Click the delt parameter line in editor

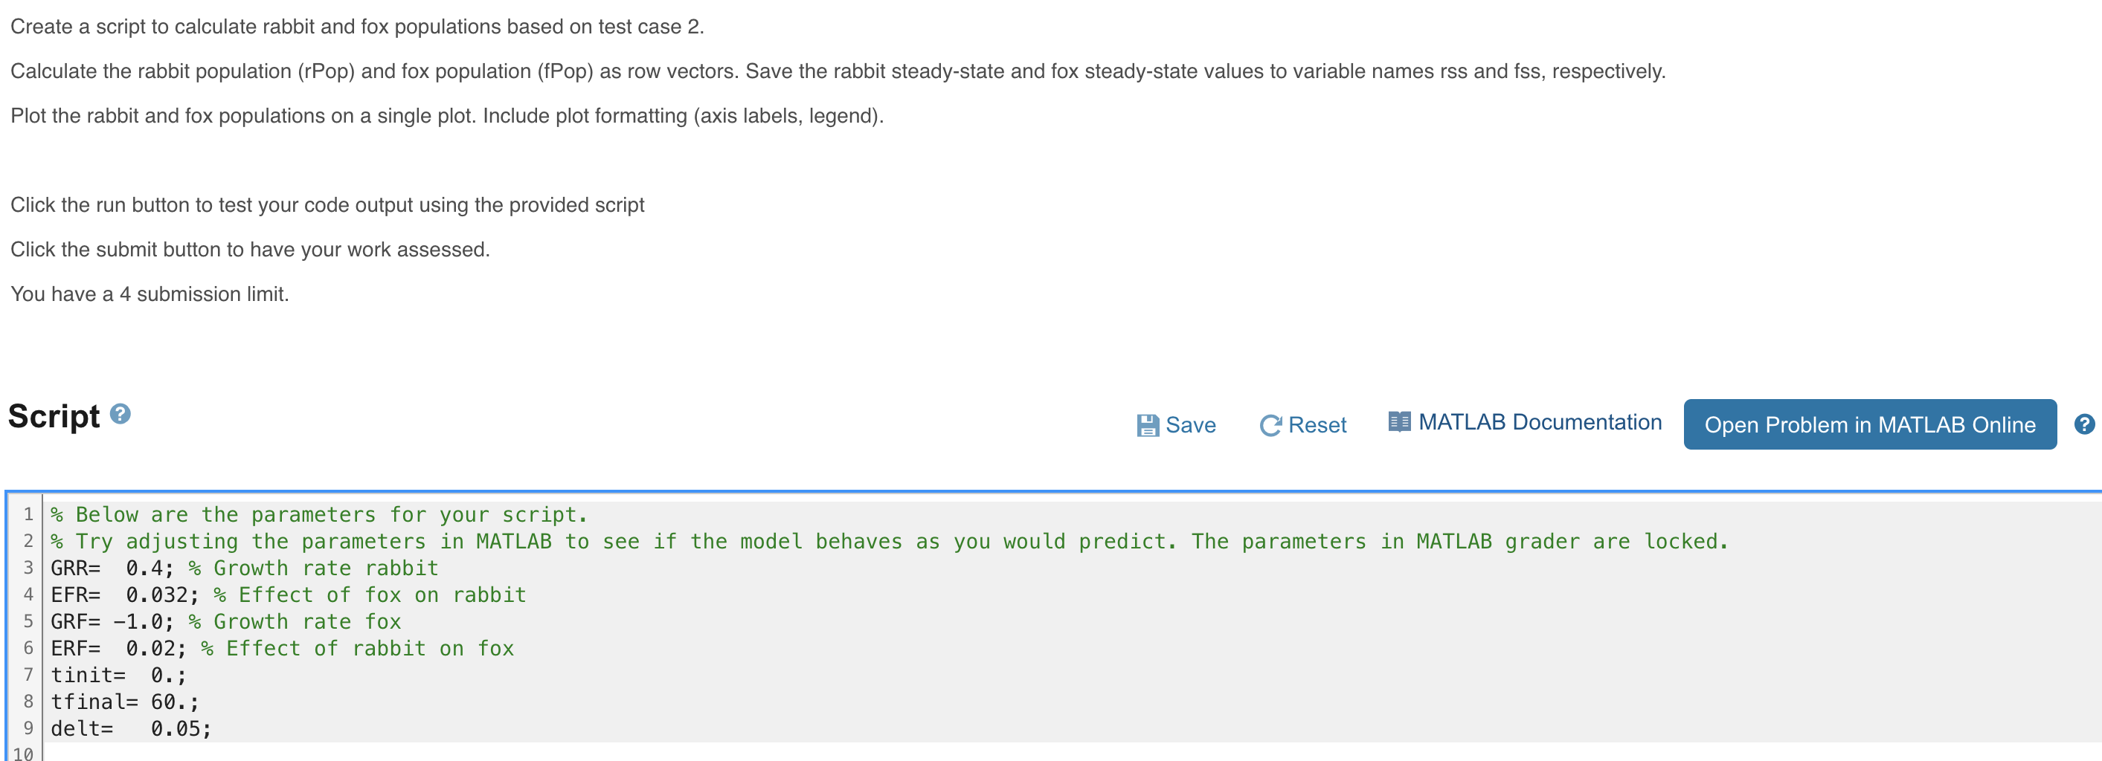pyautogui.click(x=131, y=728)
